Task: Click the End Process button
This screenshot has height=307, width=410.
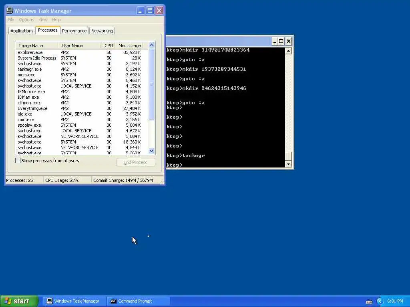Action: click(135, 162)
